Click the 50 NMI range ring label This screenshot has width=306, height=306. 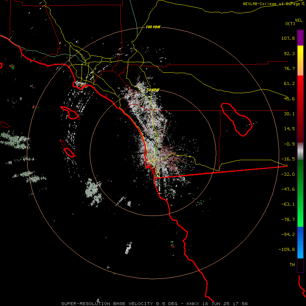coord(153,90)
